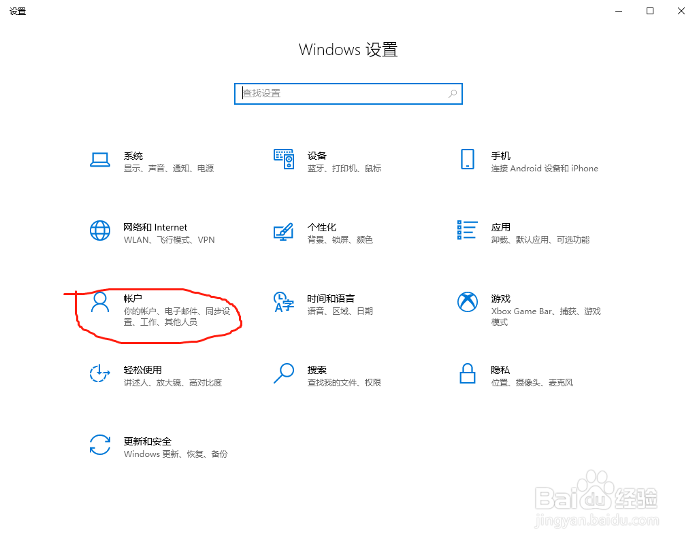Viewport: 697px width, 544px height.
Task: Open 游戏 settings title
Action: (500, 299)
